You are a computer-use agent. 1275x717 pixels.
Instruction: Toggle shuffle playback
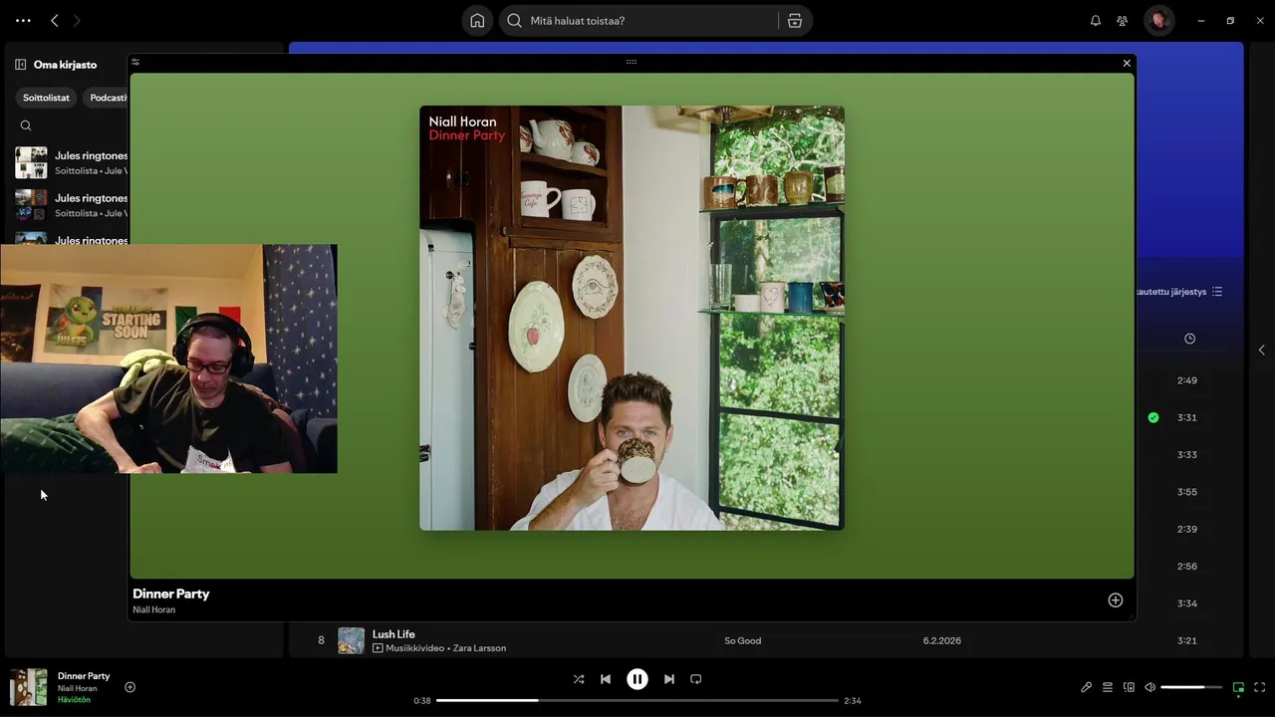coord(579,679)
